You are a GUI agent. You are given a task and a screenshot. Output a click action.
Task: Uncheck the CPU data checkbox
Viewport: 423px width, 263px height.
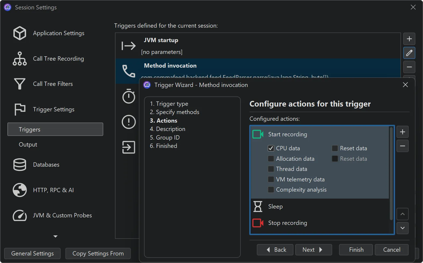click(271, 148)
